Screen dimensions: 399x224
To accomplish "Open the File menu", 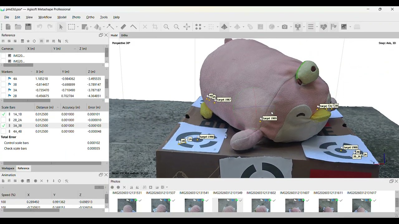I will 7,17.
